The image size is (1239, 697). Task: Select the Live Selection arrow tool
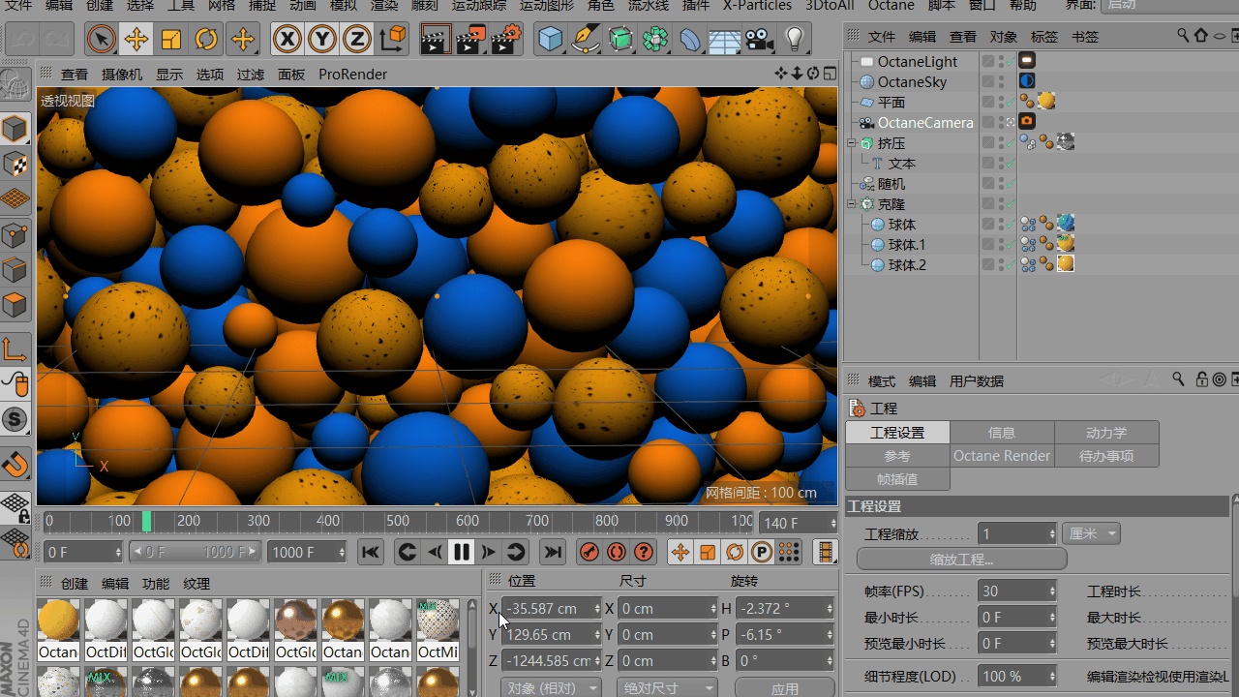pos(101,40)
